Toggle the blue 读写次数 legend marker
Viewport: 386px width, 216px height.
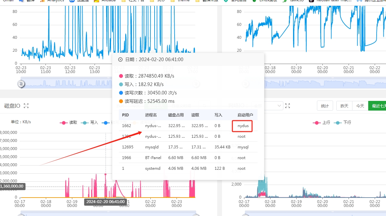pos(106,123)
